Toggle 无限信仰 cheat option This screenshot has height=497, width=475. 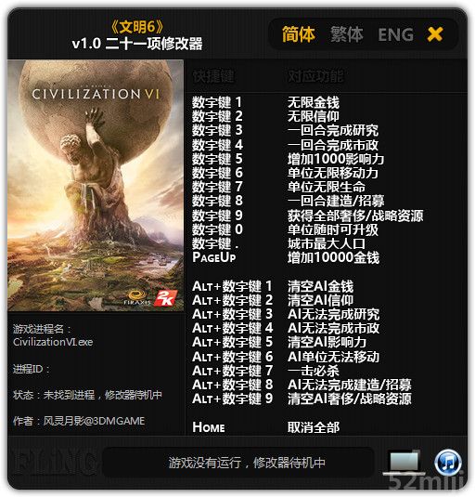(x=314, y=116)
